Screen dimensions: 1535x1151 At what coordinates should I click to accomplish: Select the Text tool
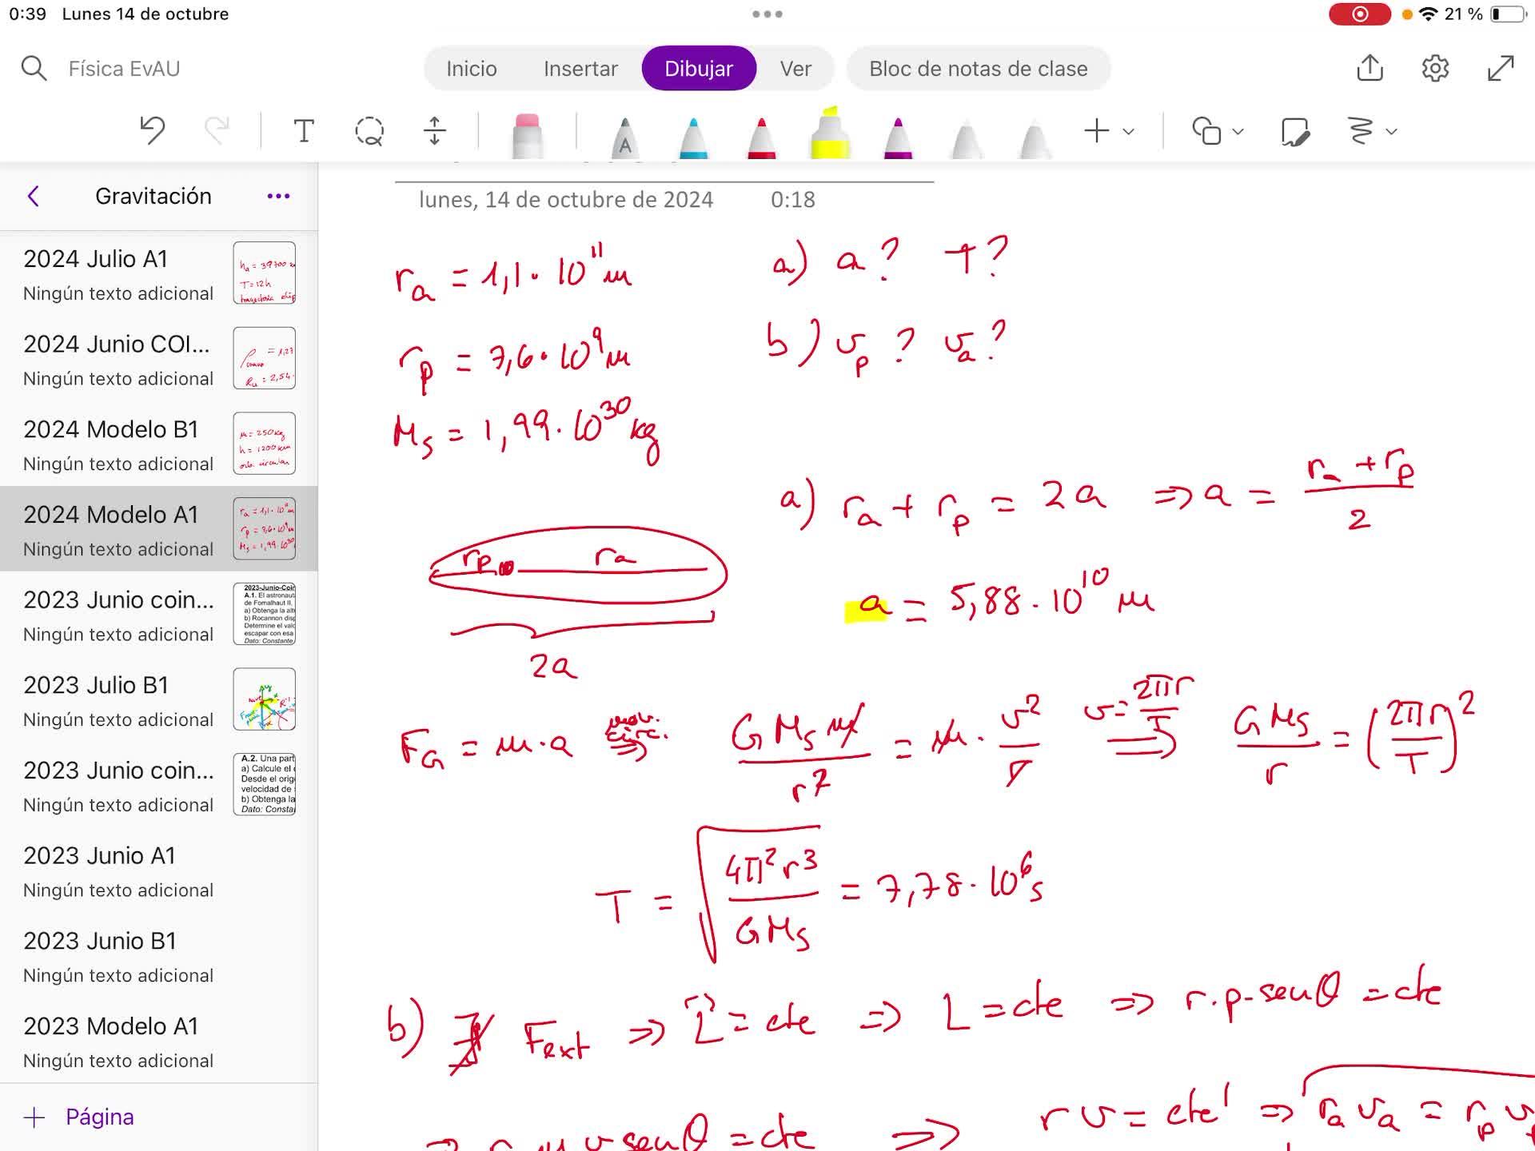click(303, 130)
